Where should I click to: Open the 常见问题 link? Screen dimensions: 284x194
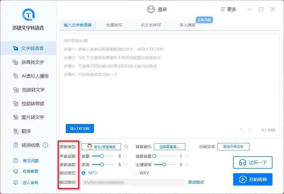pos(31,161)
